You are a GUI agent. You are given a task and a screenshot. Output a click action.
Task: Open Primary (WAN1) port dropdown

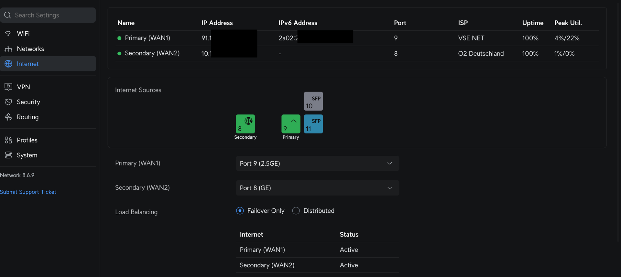318,164
